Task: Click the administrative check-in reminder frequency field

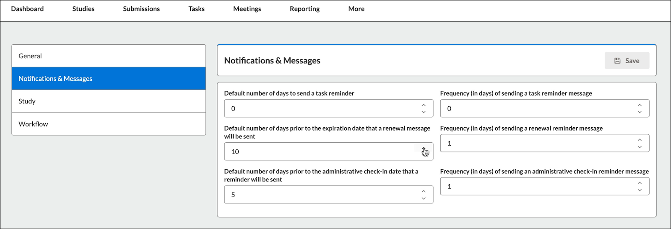Action: coord(545,186)
